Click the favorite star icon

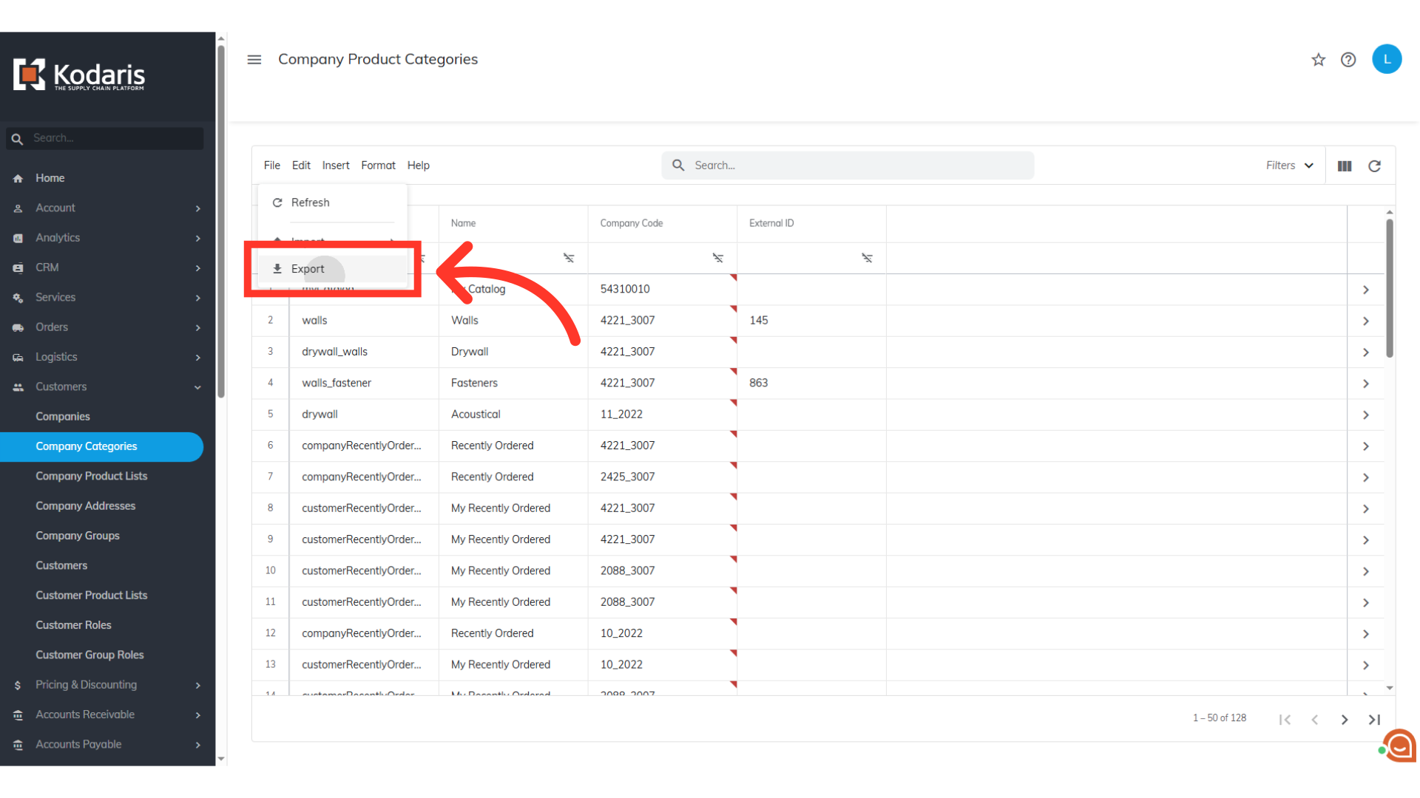[1318, 60]
